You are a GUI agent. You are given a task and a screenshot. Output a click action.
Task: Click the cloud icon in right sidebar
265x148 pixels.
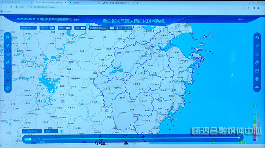(257, 87)
